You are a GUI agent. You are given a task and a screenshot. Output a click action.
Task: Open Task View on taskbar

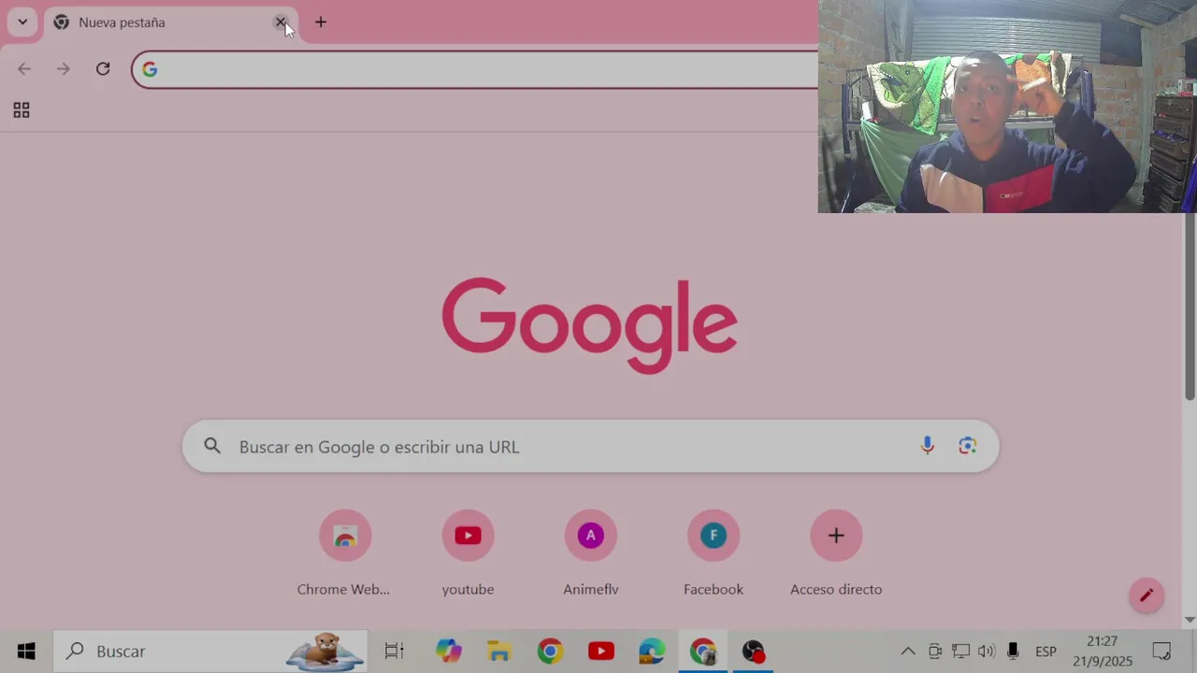pos(394,652)
